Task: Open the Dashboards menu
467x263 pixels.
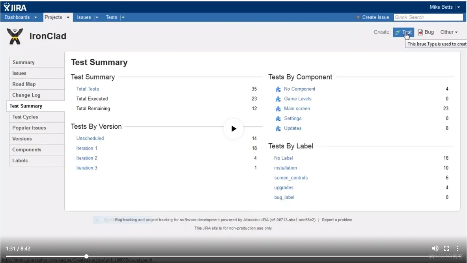Action: click(17, 17)
